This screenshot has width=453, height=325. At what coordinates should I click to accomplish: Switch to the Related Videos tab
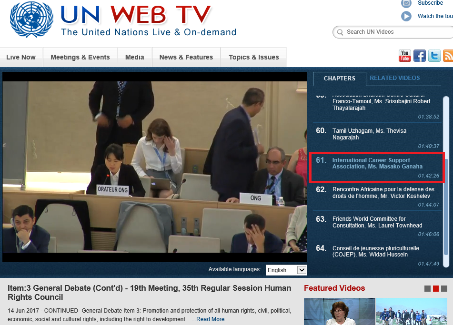coord(394,78)
